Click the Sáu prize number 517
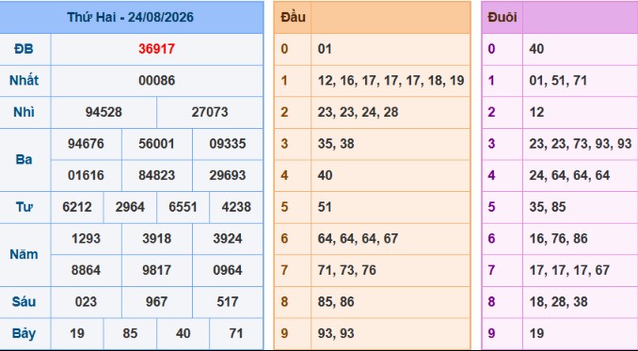The image size is (638, 351). click(228, 302)
